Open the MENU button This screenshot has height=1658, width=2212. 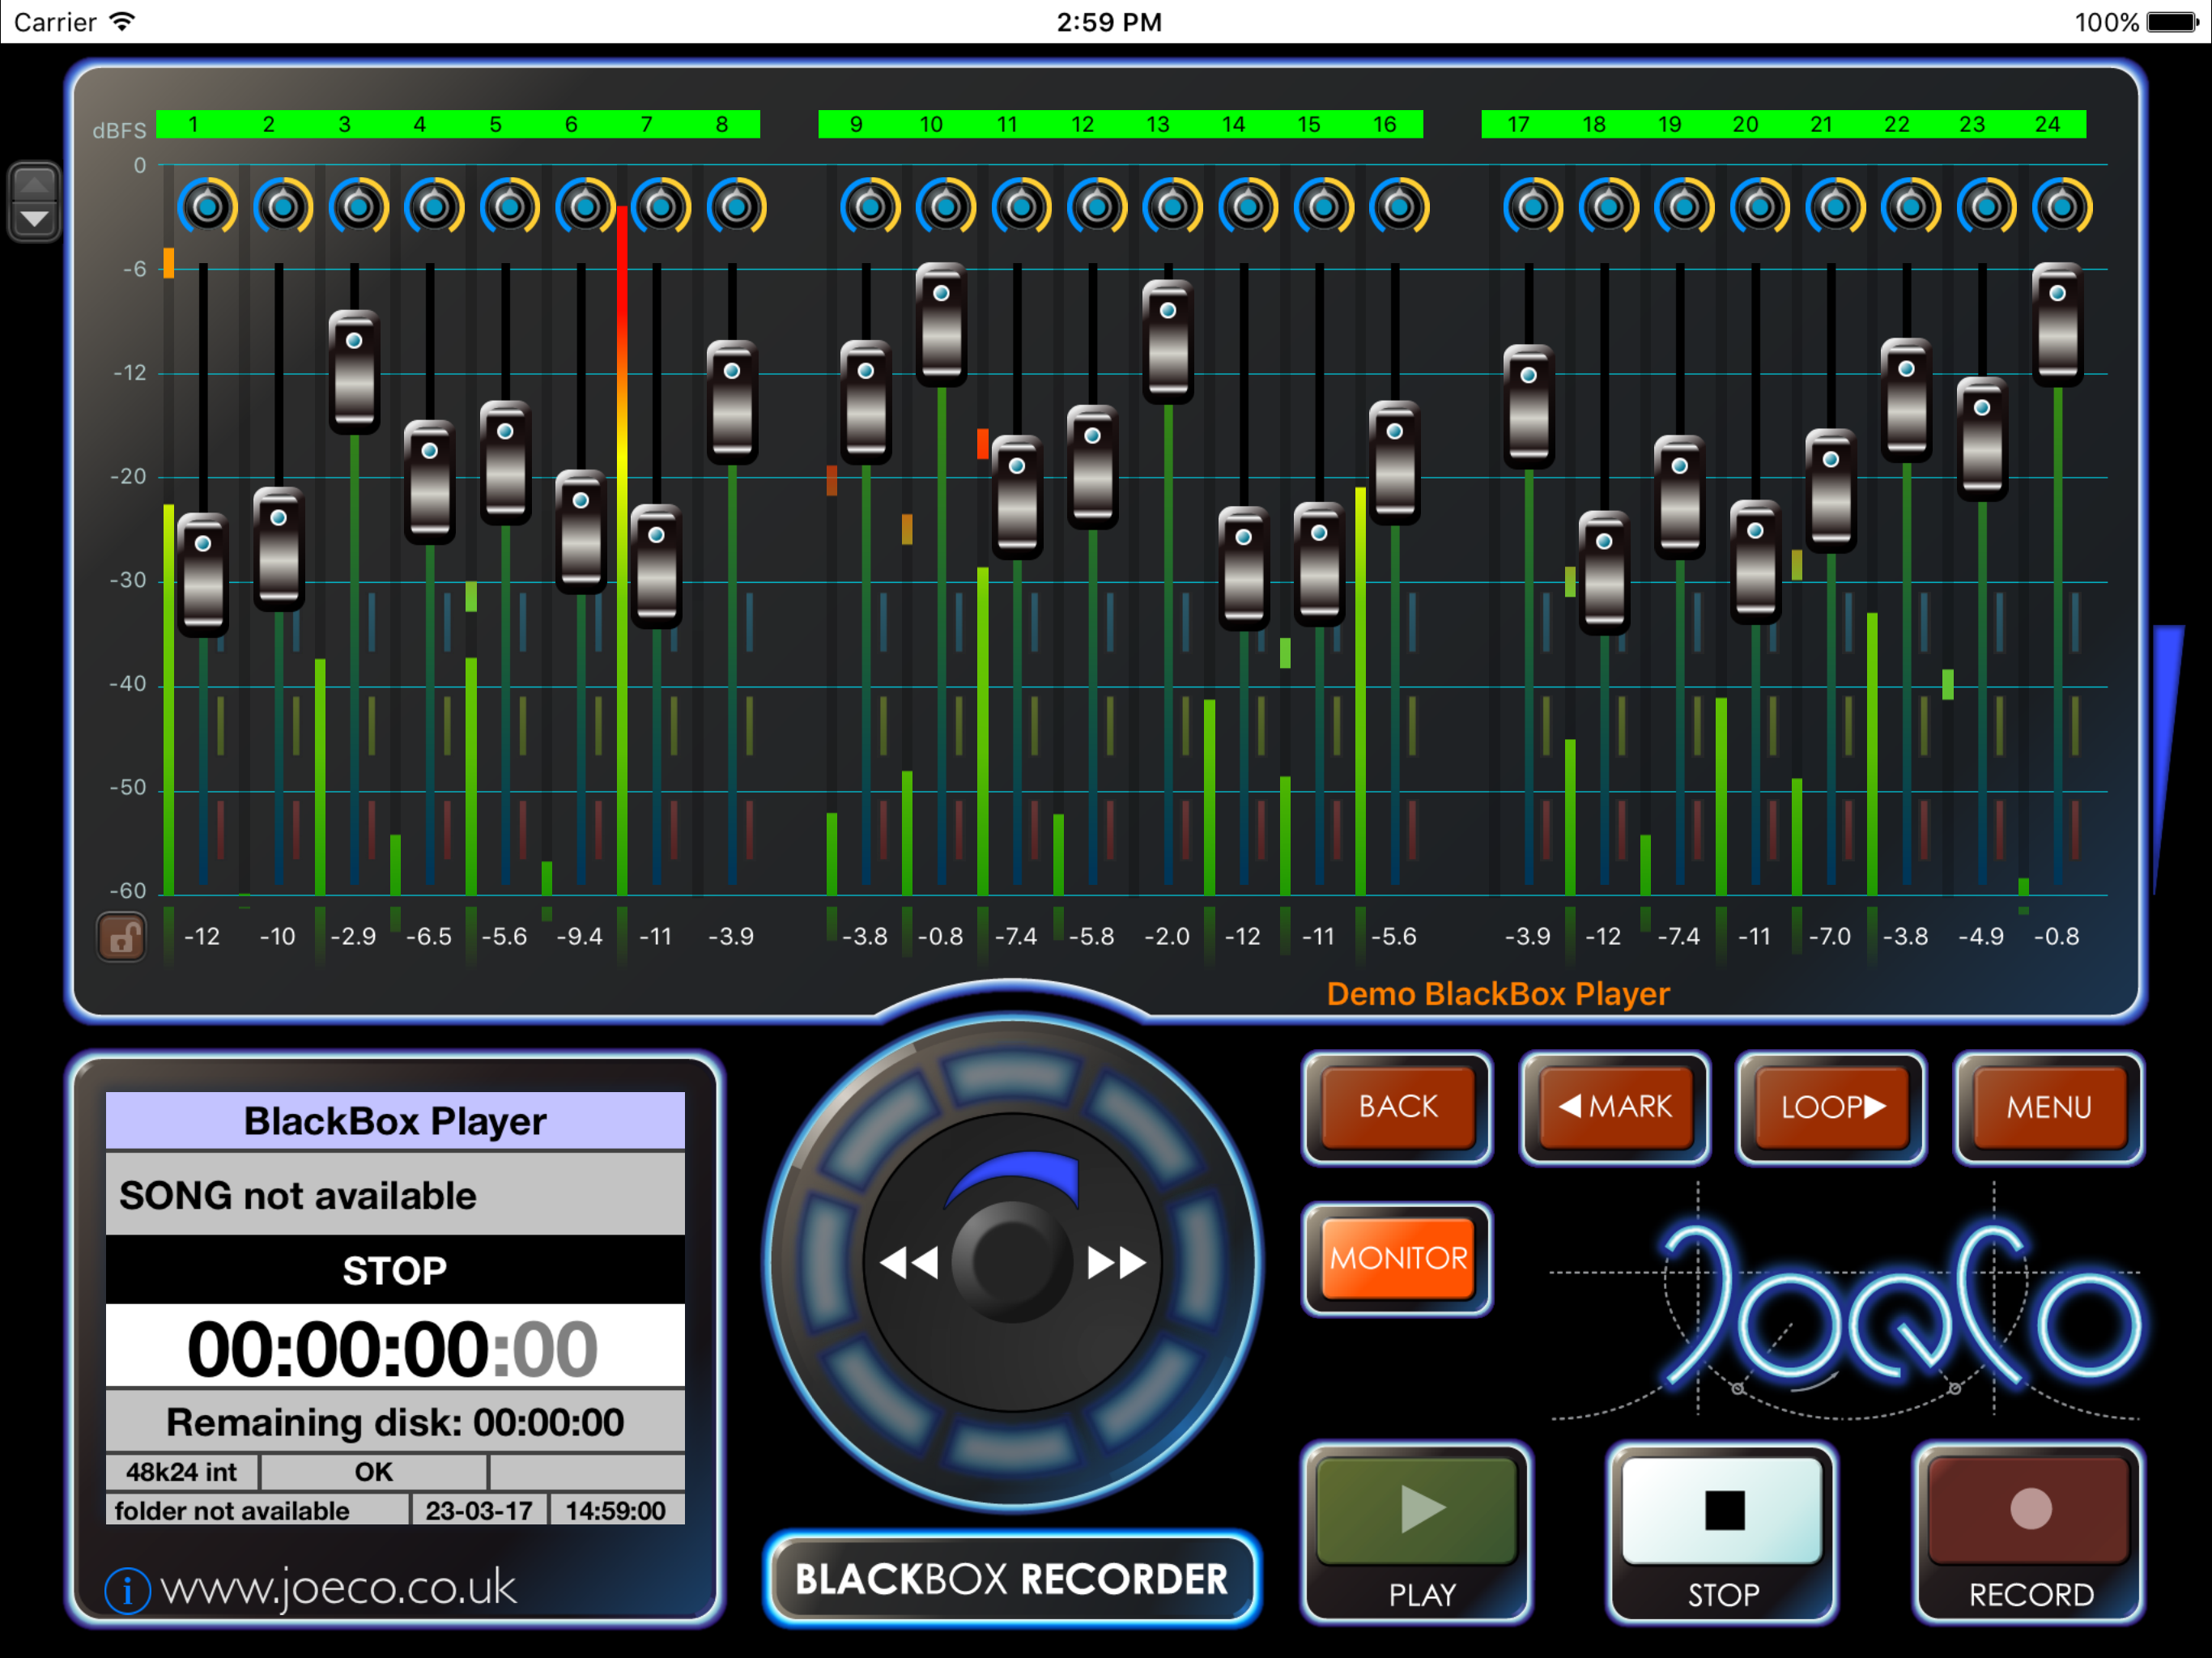pyautogui.click(x=2049, y=1107)
